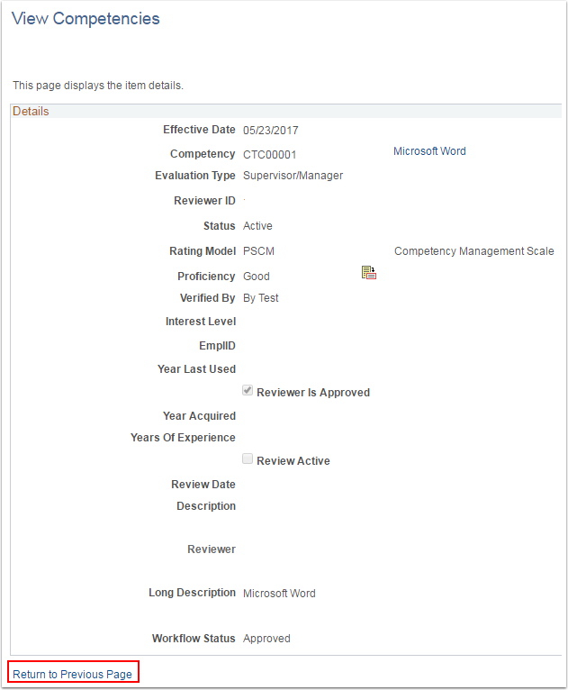Click the Rating Model label
The width and height of the screenshot is (568, 690).
pyautogui.click(x=203, y=250)
